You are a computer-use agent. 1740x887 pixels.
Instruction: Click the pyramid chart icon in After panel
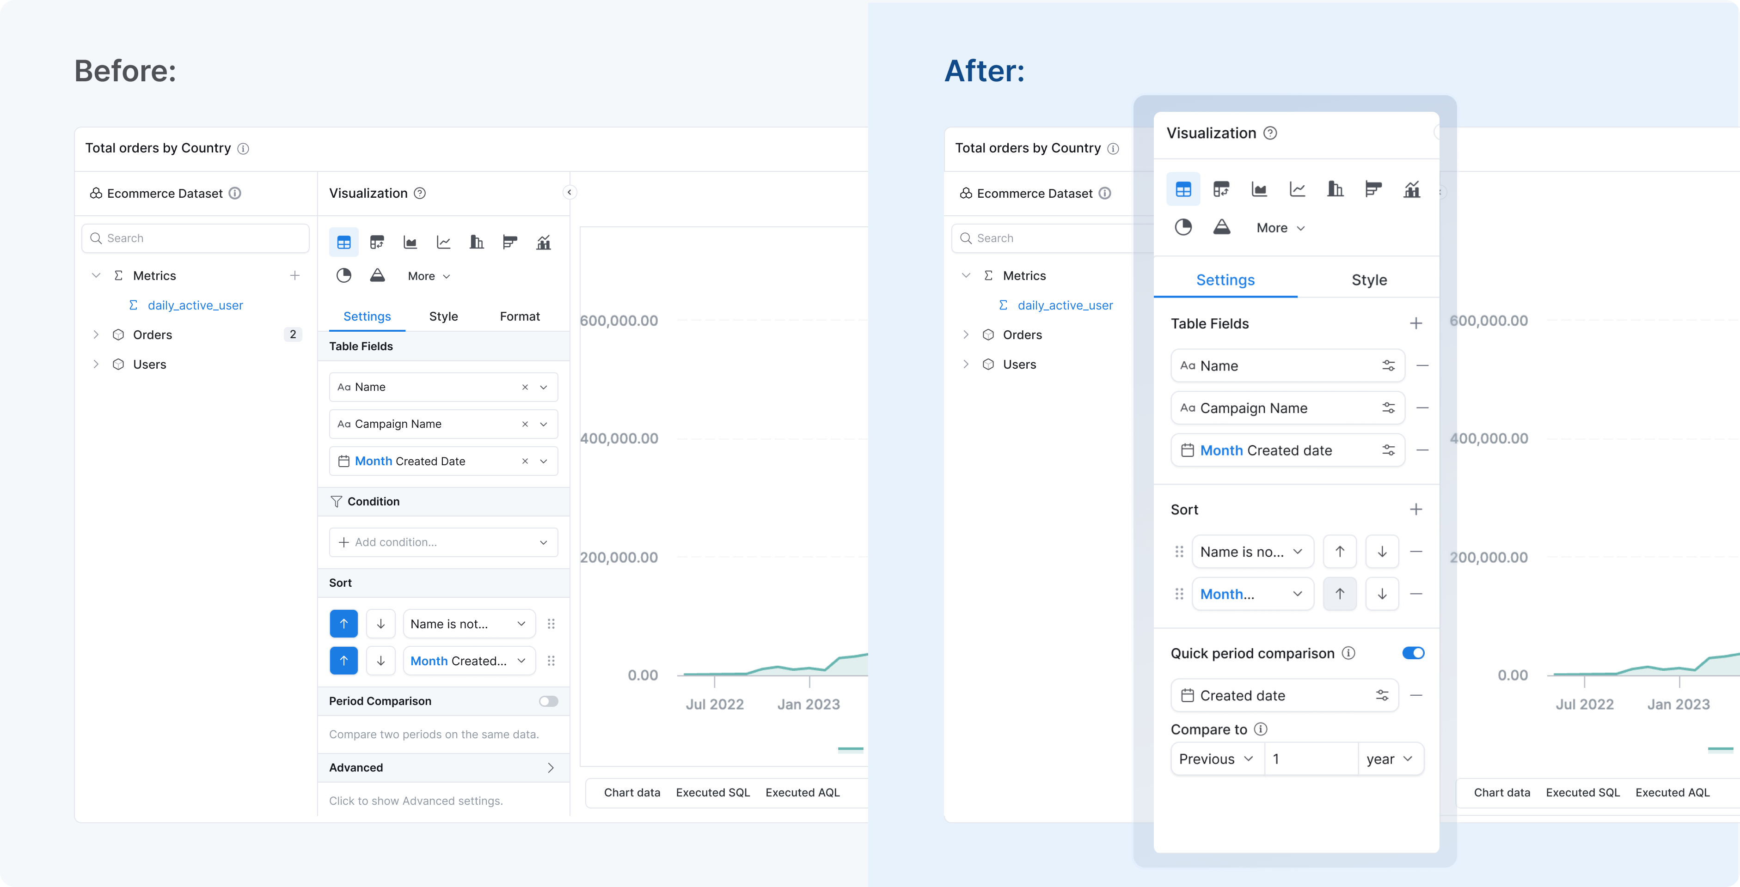1221,227
